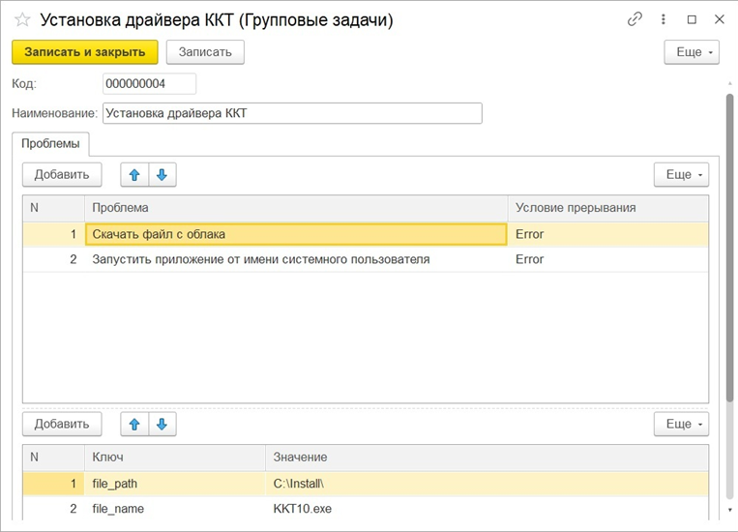Select row 'Запустить приложение от имени системного пользователя'

(261, 259)
